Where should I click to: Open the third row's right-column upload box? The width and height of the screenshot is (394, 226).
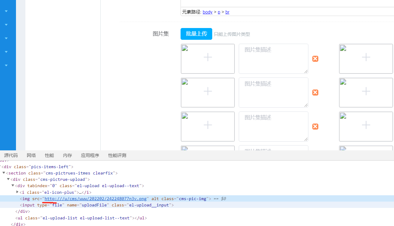point(366,127)
